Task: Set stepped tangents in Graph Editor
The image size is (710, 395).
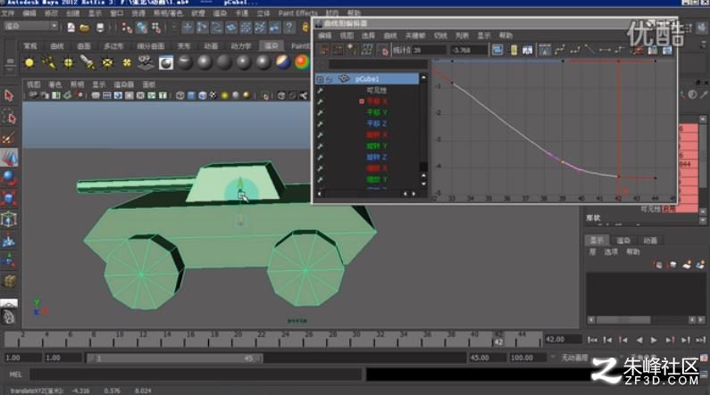Action: click(620, 50)
